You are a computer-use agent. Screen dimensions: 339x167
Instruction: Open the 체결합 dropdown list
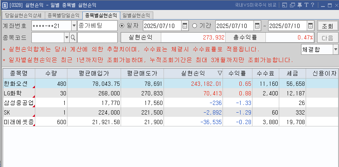335,49
